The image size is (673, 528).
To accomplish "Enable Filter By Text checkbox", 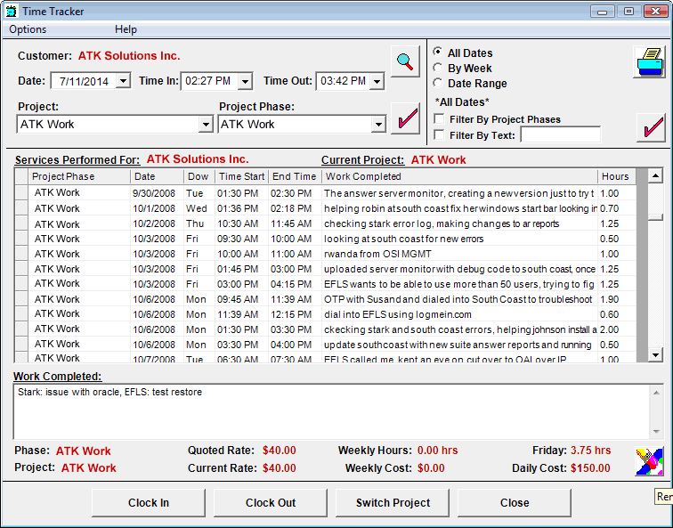I will click(439, 135).
